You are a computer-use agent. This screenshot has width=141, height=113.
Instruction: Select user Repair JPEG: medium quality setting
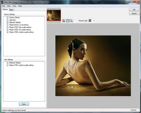[x=21, y=65]
